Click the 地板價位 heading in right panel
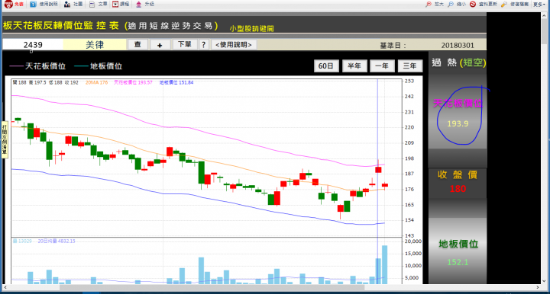 click(458, 244)
